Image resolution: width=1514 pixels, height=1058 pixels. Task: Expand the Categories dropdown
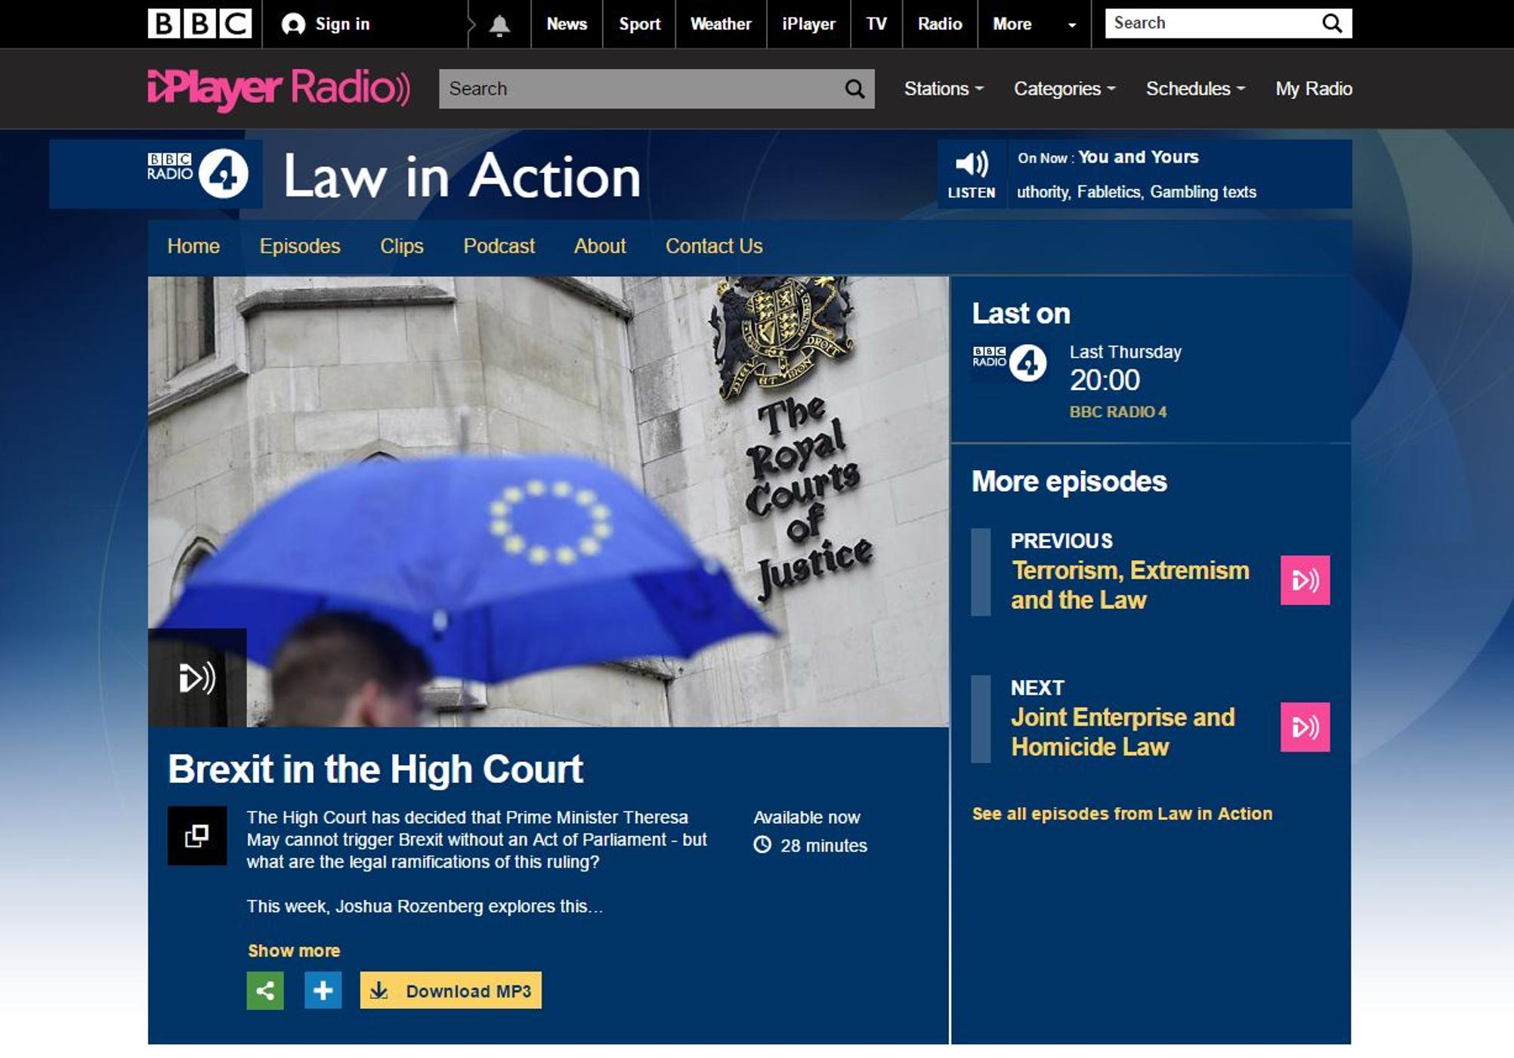pos(1064,89)
